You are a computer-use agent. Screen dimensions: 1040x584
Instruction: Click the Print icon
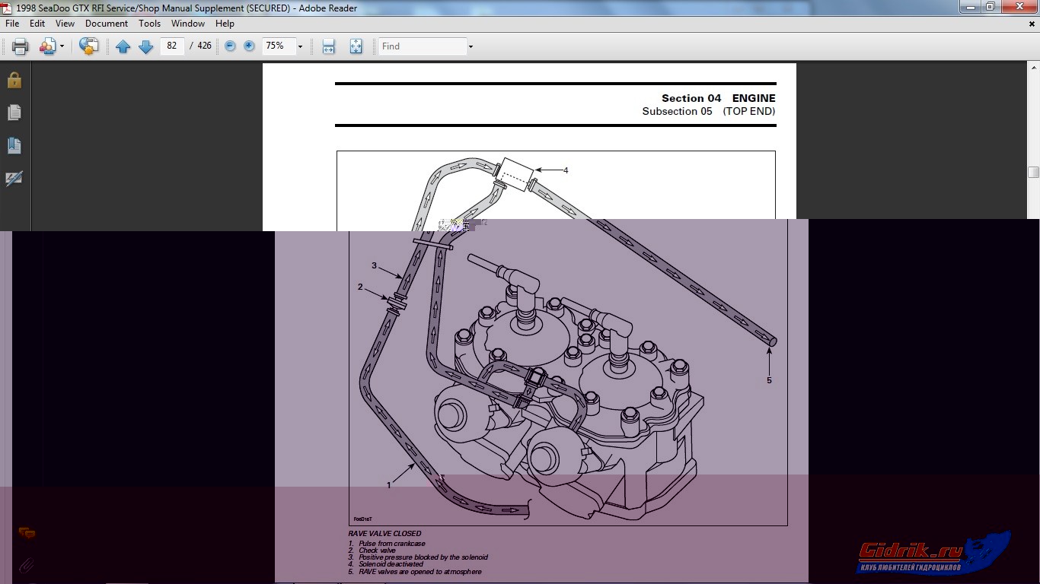(x=21, y=46)
